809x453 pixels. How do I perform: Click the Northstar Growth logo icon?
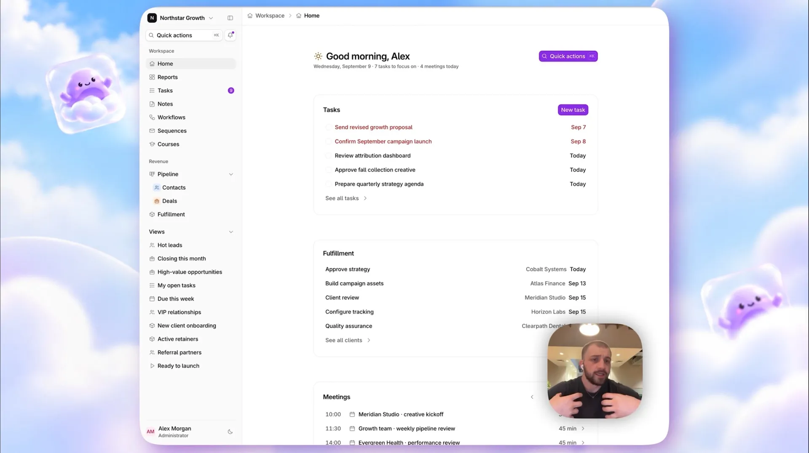click(x=152, y=18)
